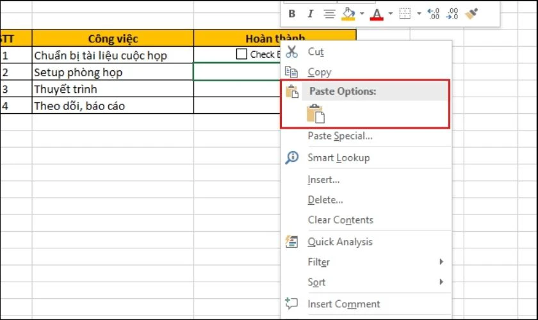Click the Paste clipboard icon under Paste Options
The width and height of the screenshot is (538, 320).
pyautogui.click(x=316, y=113)
